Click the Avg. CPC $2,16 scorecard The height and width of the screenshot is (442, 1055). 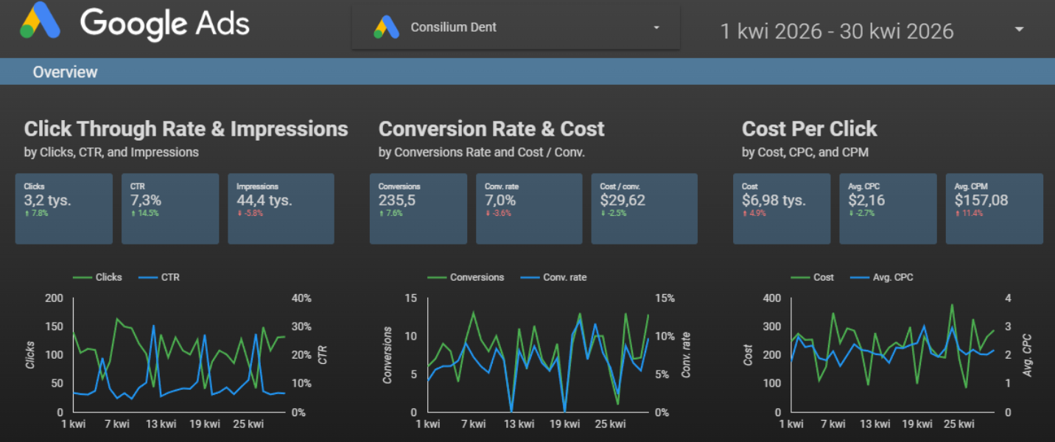(x=888, y=208)
